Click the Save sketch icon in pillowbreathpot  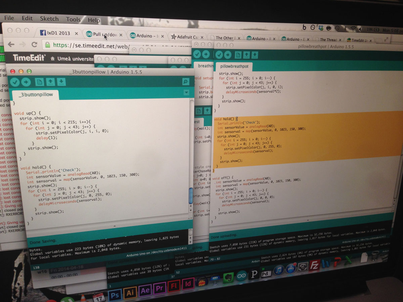pos(255,54)
